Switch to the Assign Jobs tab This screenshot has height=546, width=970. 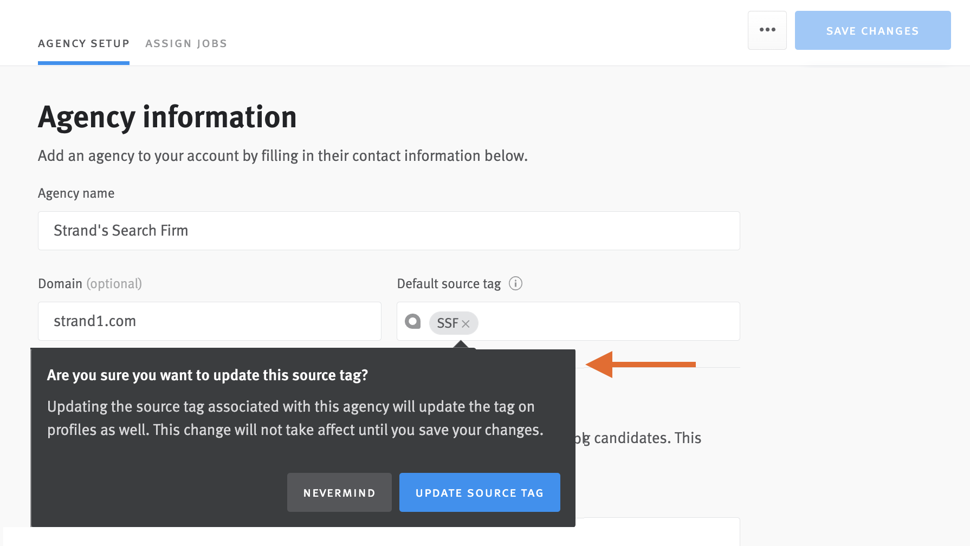click(186, 43)
